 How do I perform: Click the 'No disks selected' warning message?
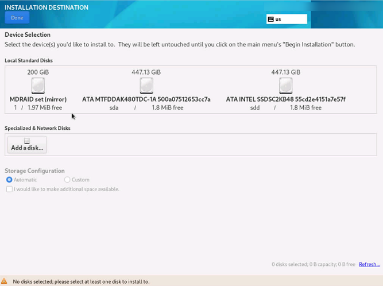click(x=81, y=281)
